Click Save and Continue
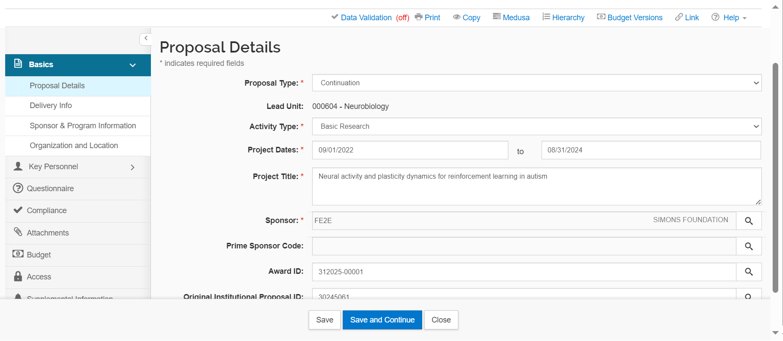This screenshot has height=341, width=783. (x=382, y=320)
